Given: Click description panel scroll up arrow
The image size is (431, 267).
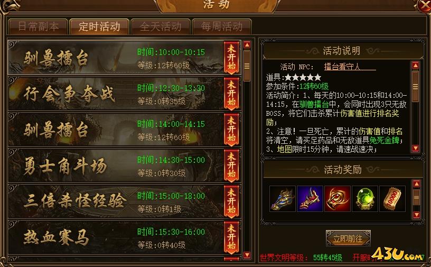Looking at the screenshot, I should coord(415,66).
